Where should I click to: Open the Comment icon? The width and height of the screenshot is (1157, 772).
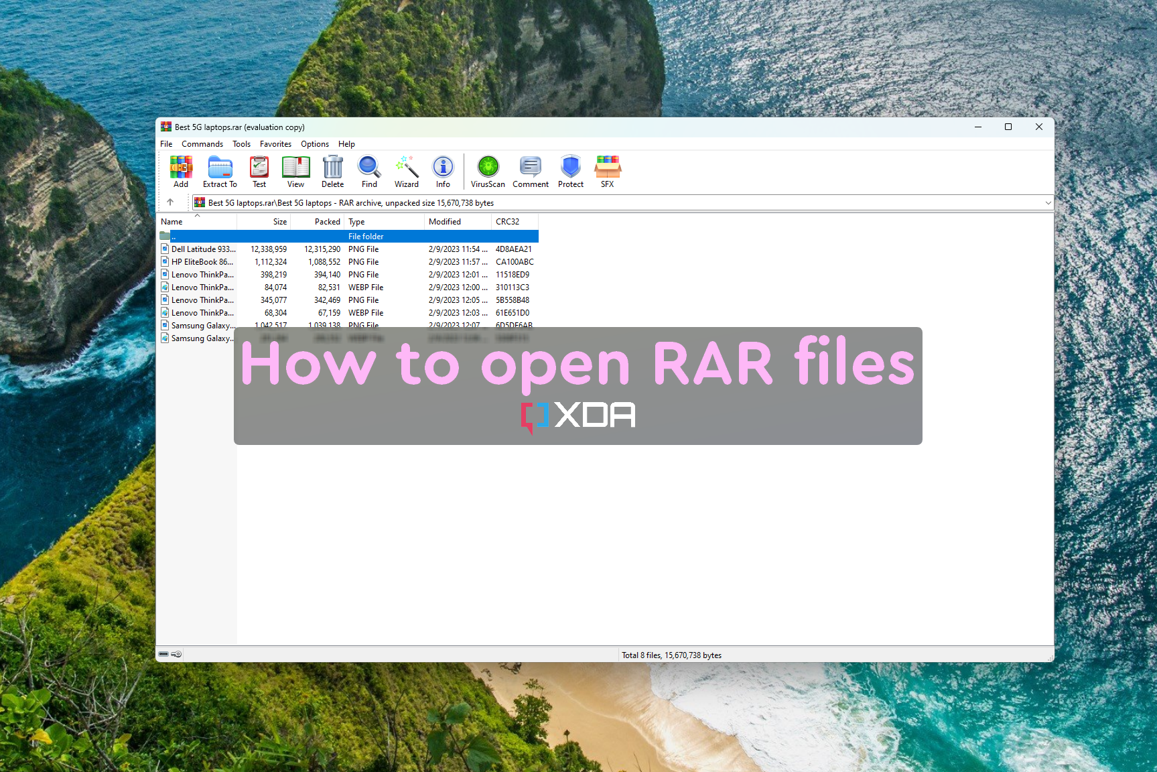pos(530,171)
